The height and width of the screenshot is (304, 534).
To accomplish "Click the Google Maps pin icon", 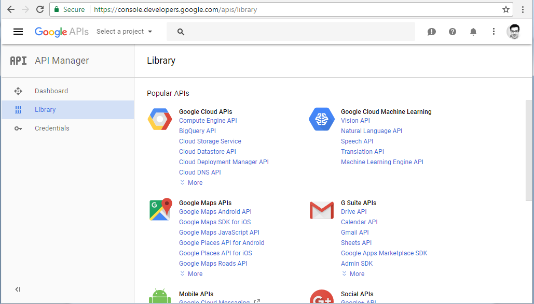I will pyautogui.click(x=160, y=209).
